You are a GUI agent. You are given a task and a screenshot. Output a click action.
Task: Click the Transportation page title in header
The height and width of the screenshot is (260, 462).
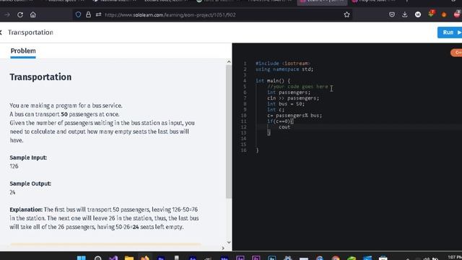[30, 32]
